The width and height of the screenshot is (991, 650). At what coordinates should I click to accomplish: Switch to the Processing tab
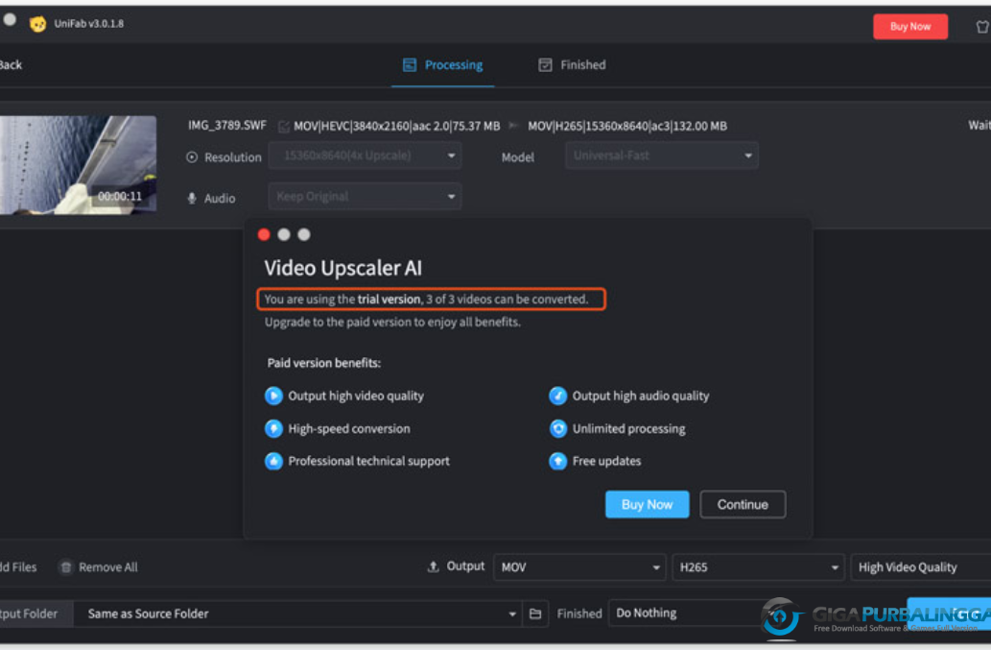coord(442,64)
